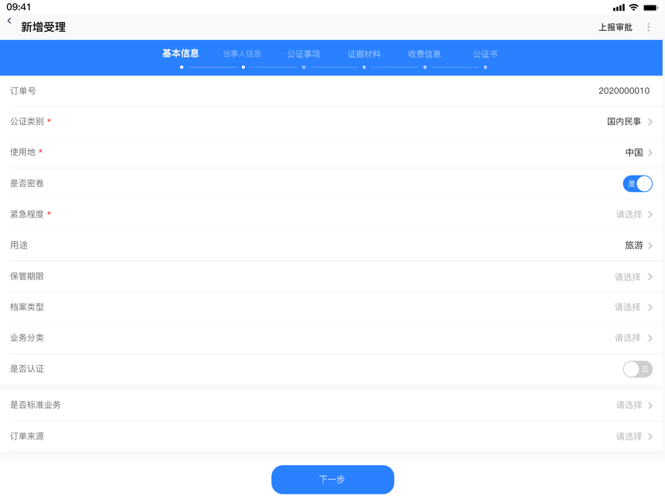Click the order number 2020000010
The image size is (665, 499).
pos(624,90)
